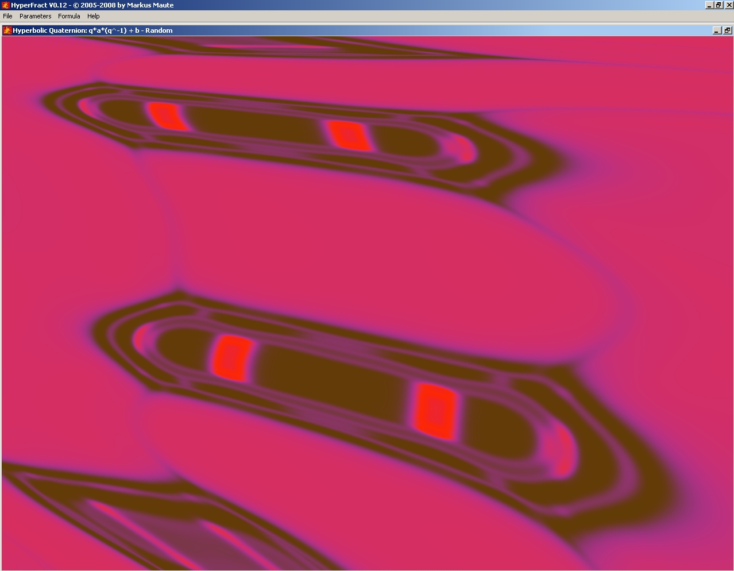Minimize the main HyperFract window
This screenshot has height=571, width=734.
coord(709,5)
